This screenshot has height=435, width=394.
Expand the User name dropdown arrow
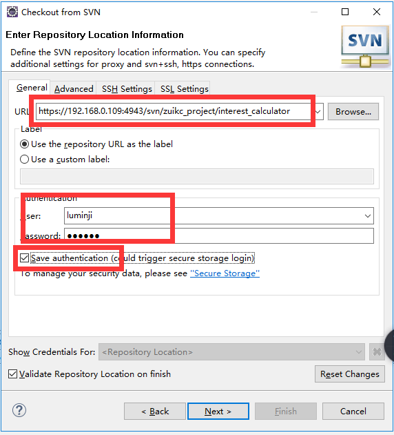[x=367, y=216]
